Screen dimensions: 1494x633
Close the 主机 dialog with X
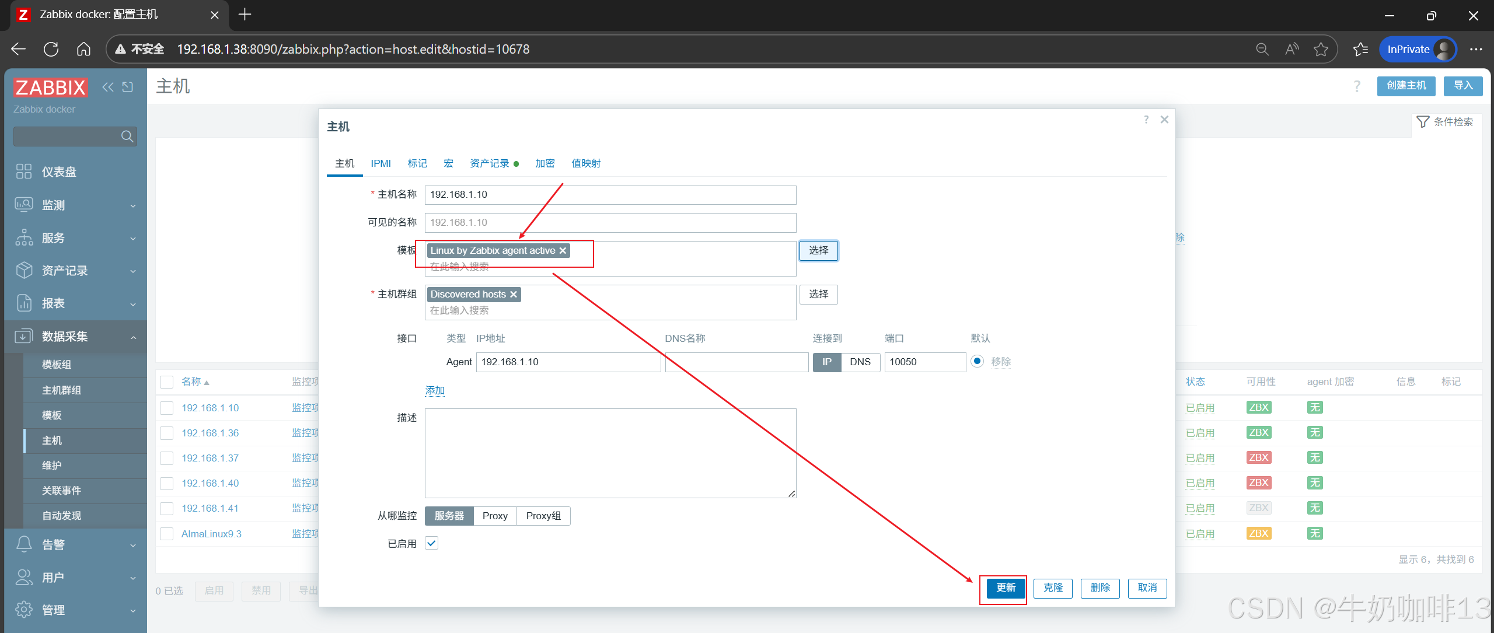point(1164,120)
